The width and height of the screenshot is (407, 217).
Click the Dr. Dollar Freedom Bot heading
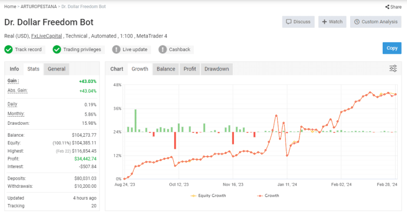click(x=49, y=22)
